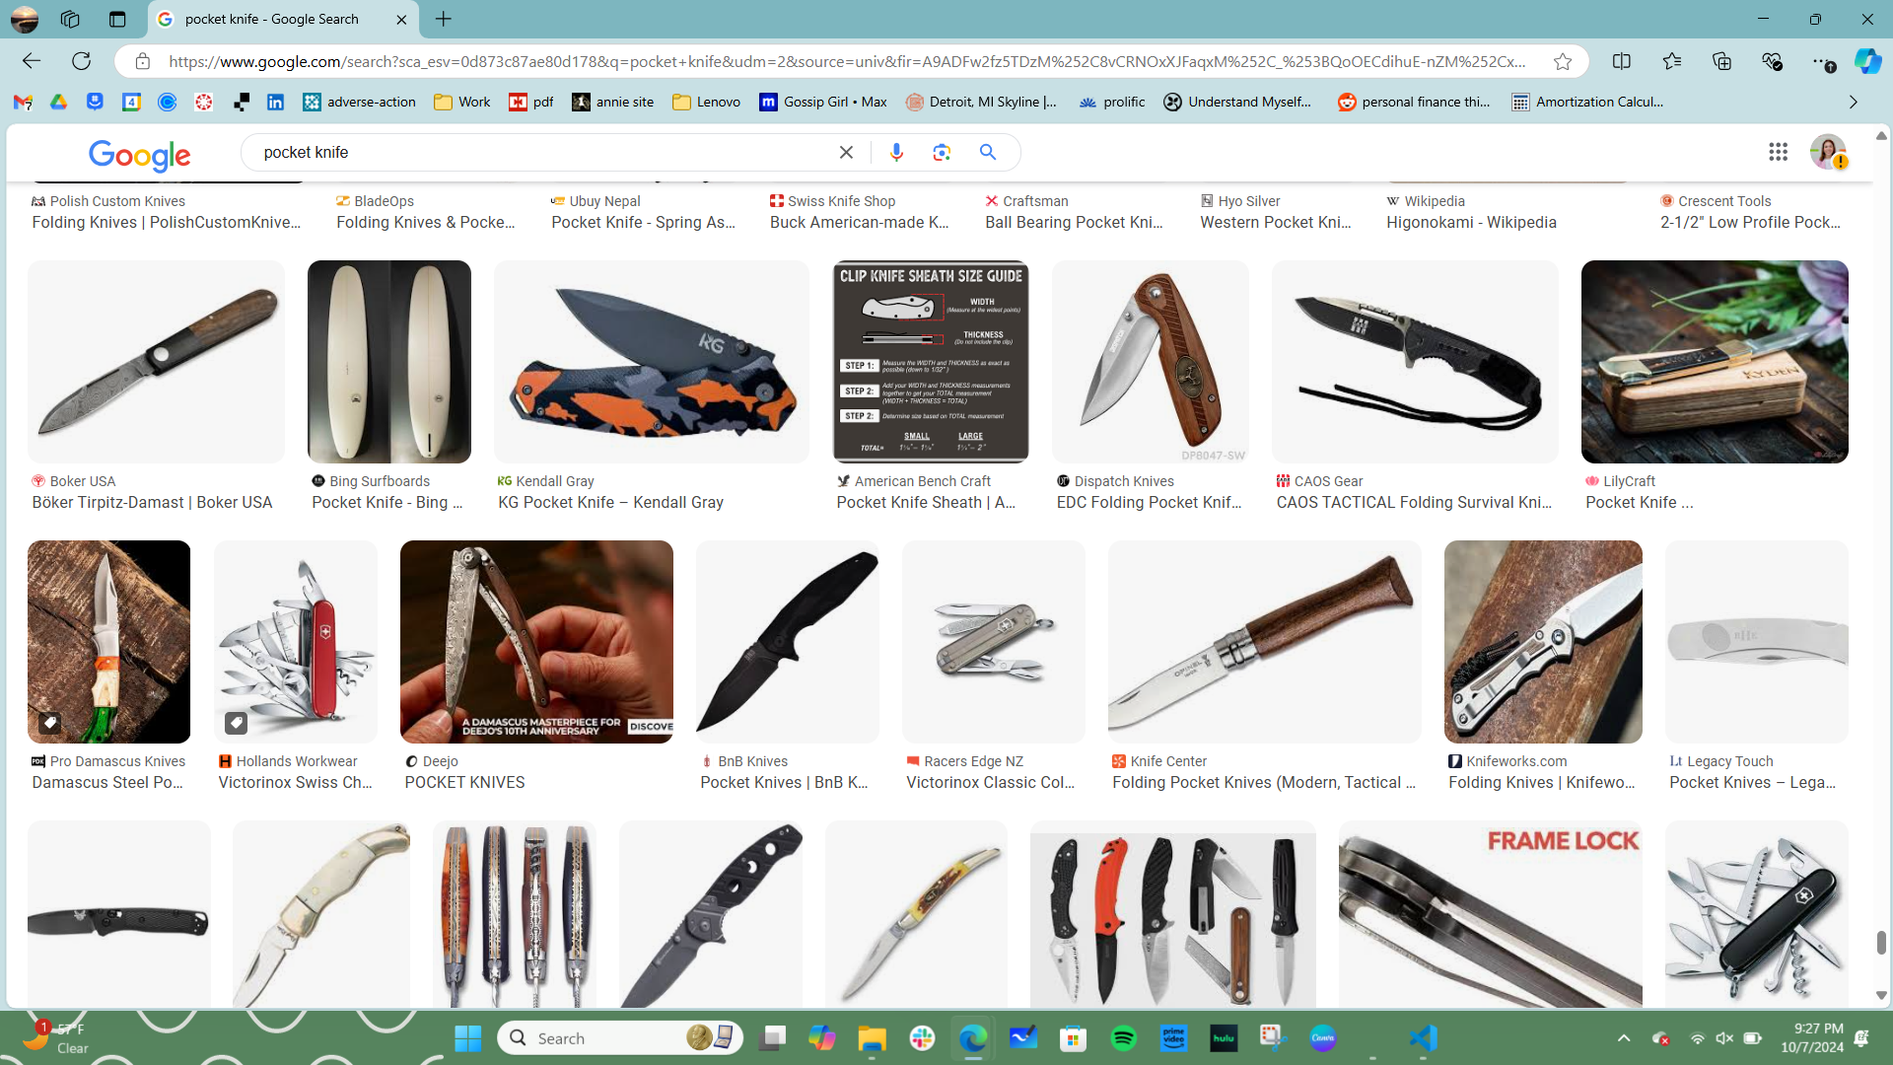The image size is (1893, 1065).
Task: Show hidden system tray icons
Action: [x=1624, y=1038]
